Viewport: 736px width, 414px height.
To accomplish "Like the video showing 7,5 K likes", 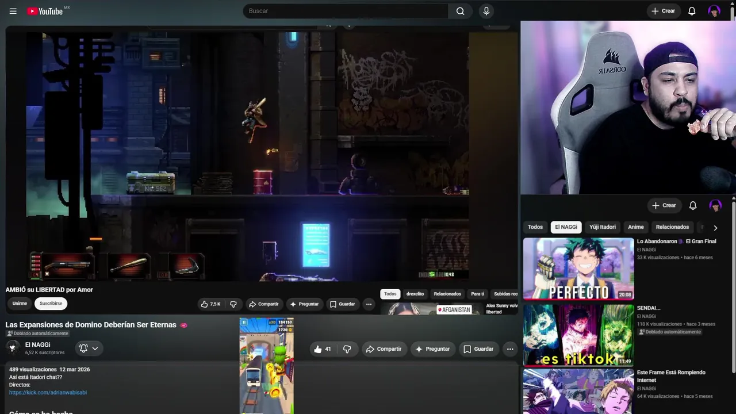I will click(210, 304).
